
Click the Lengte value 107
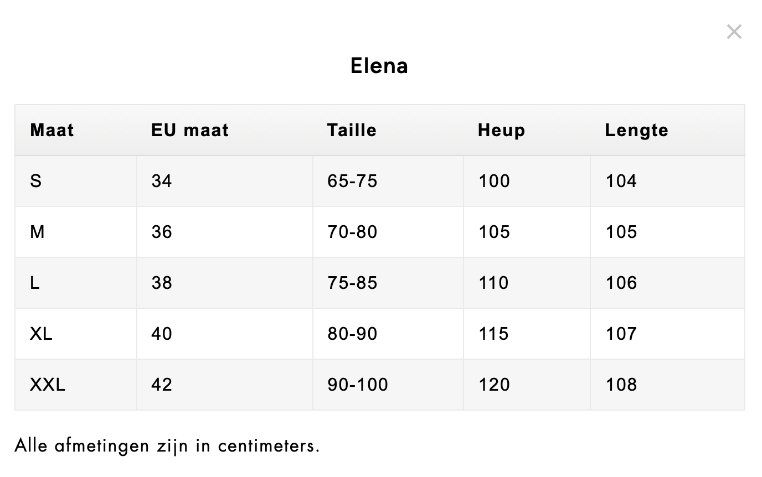click(621, 334)
